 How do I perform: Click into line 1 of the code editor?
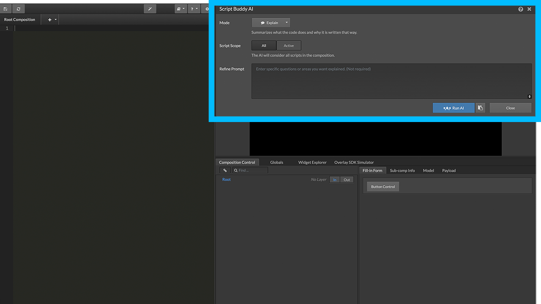coord(114,28)
